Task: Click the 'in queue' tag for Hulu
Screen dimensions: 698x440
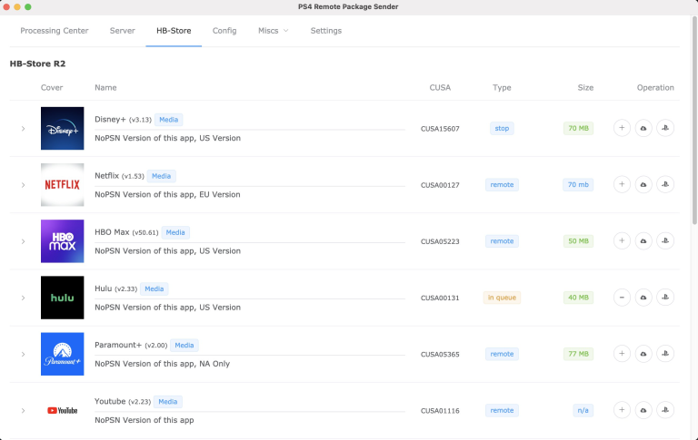Action: point(502,298)
